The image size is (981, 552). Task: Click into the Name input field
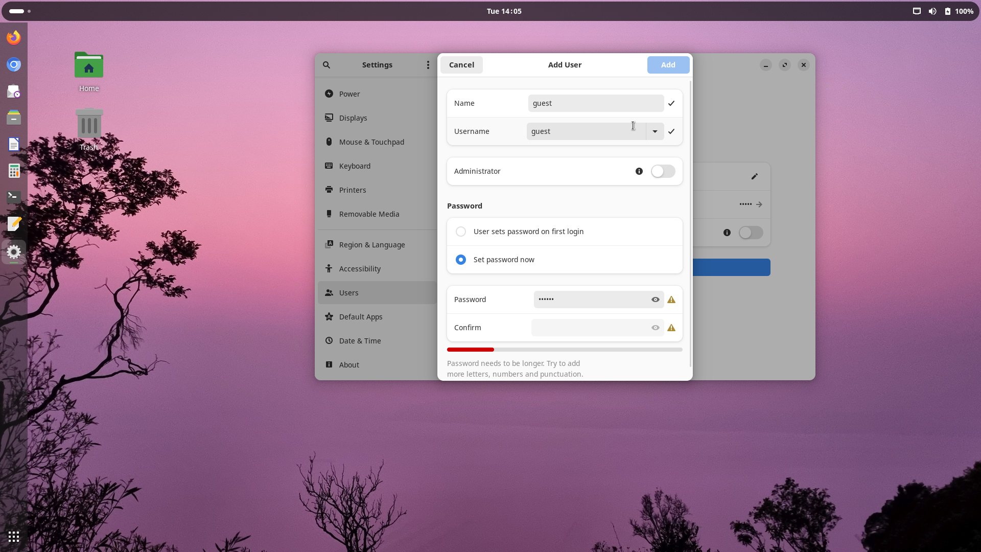[x=596, y=103]
